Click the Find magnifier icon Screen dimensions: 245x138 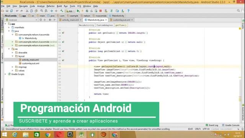coord(42,11)
